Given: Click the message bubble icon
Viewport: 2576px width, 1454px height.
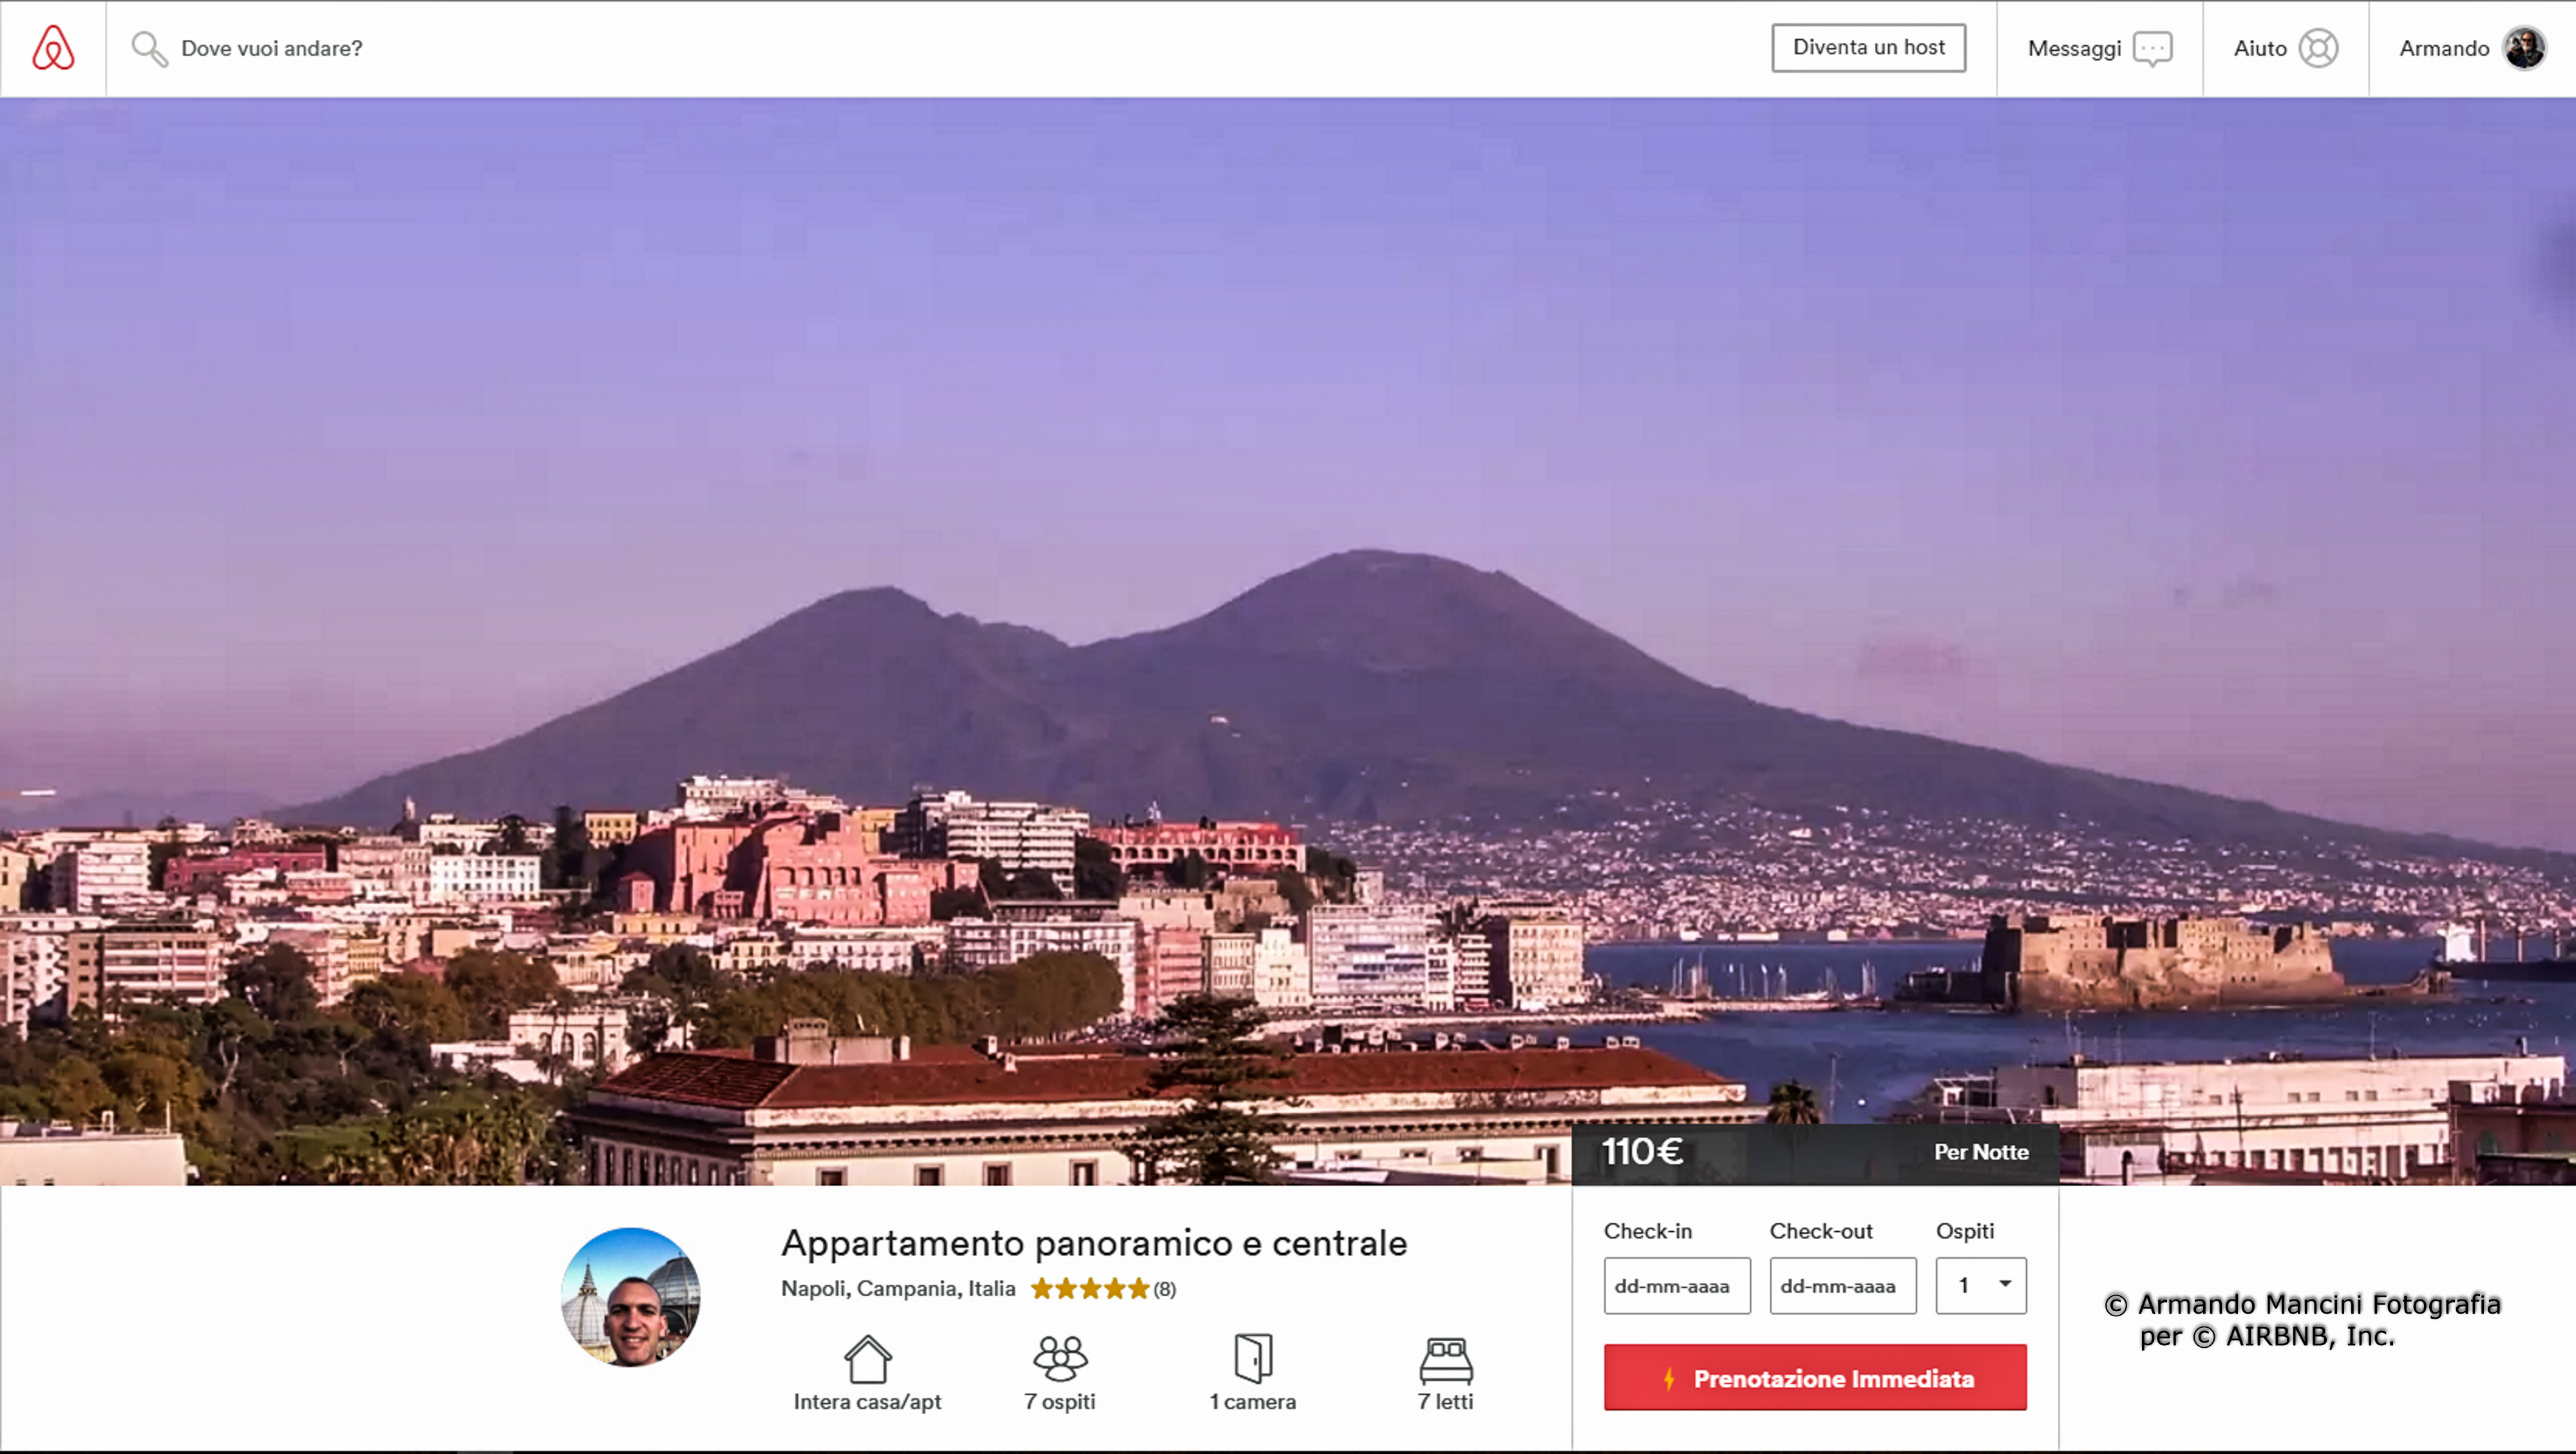Looking at the screenshot, I should click(x=2152, y=48).
